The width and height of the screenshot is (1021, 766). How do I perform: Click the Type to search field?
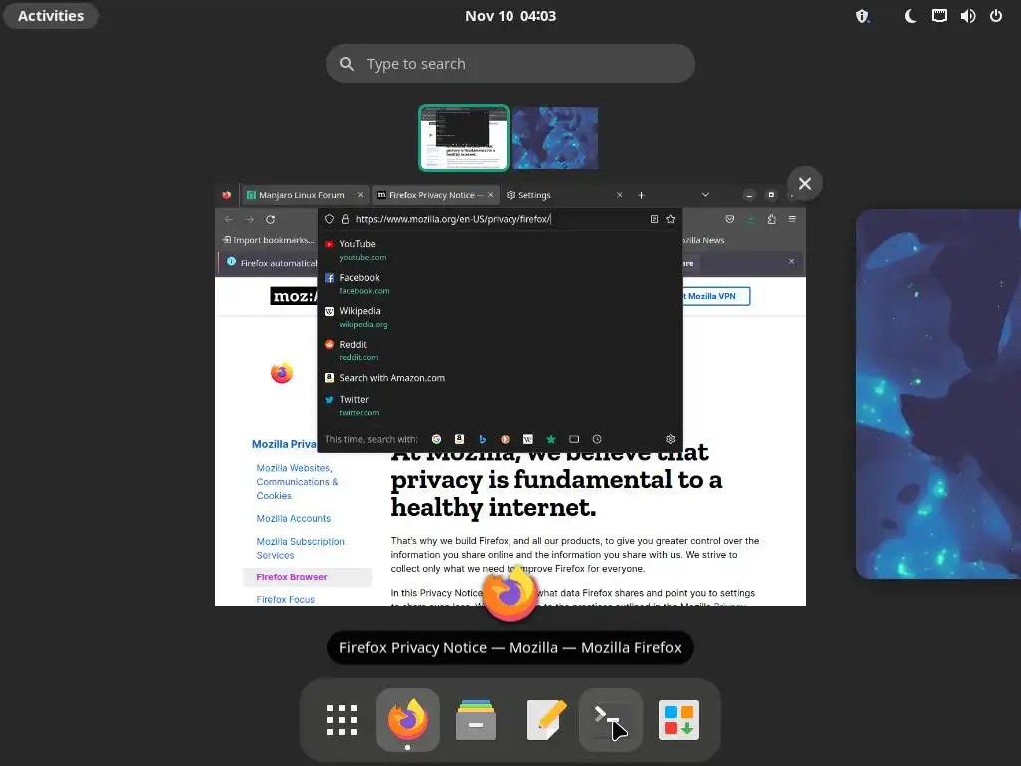coord(510,63)
